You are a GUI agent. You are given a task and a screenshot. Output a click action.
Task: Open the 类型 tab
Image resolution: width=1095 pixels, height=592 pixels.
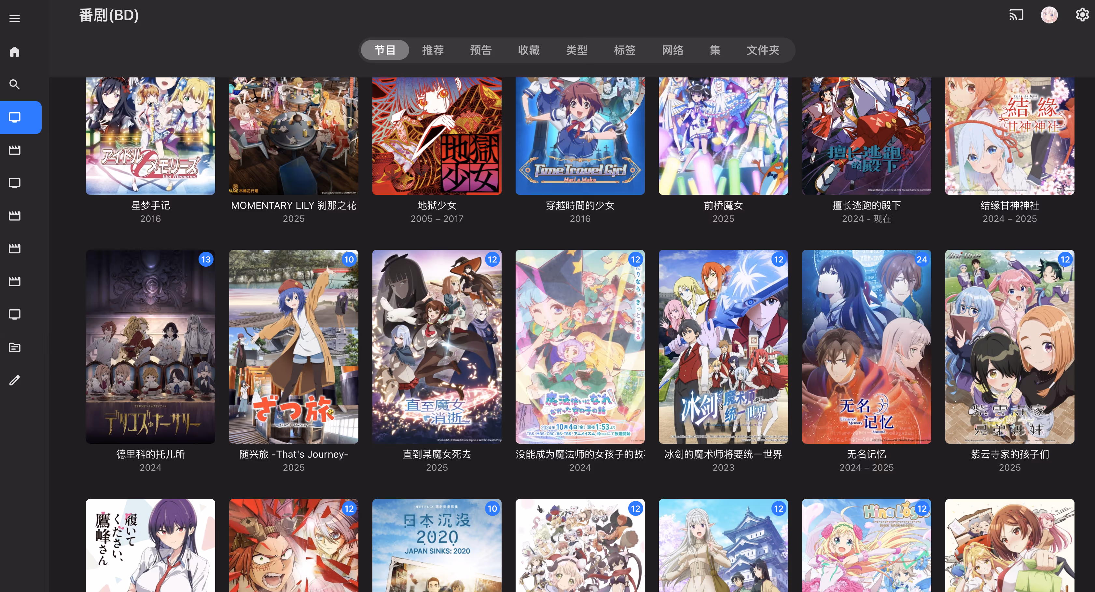(576, 50)
